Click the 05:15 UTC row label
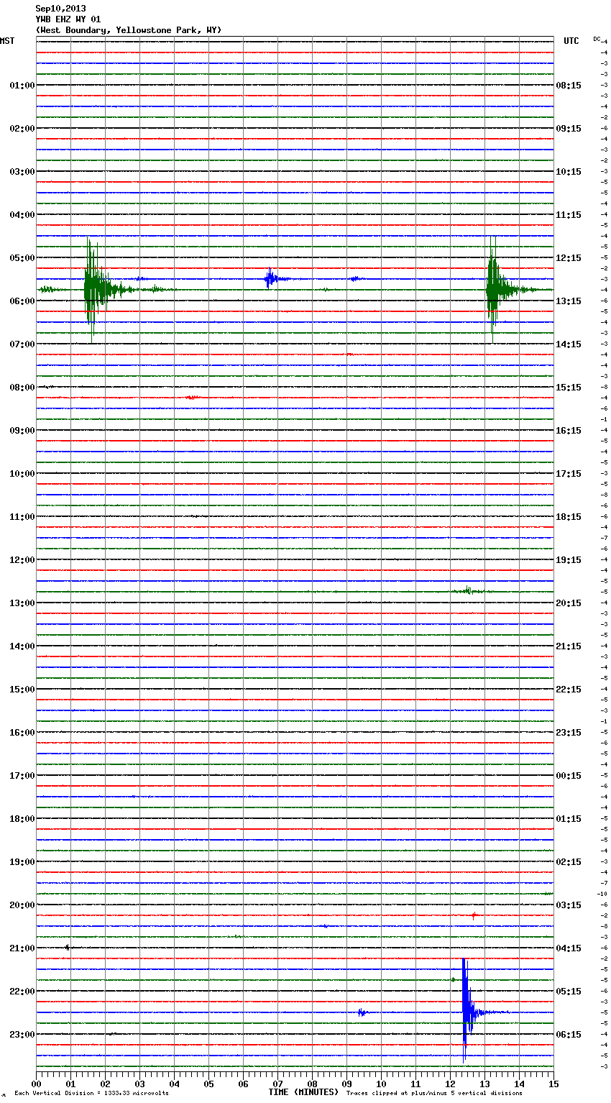Screen dimensions: 611x1103 tap(569, 992)
